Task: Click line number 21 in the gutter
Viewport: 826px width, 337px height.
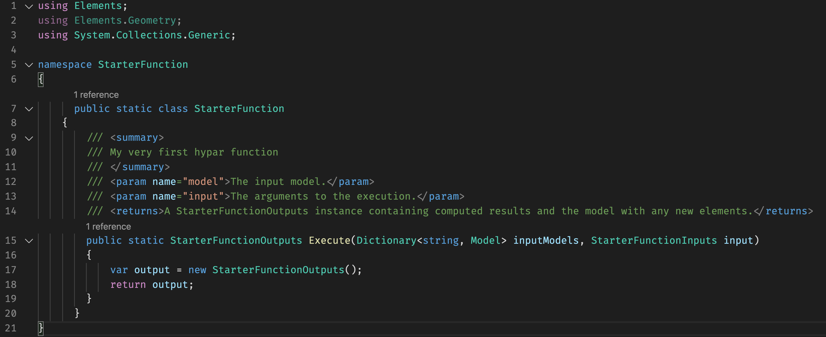Action: click(x=11, y=328)
